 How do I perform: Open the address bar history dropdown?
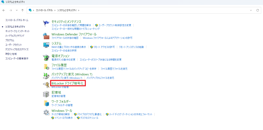(x=251, y=10)
